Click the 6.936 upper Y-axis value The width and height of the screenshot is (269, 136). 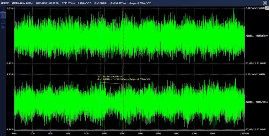coord(9,8)
